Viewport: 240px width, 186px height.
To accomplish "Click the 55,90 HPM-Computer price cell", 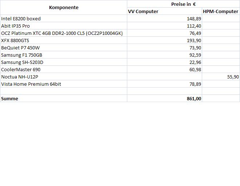I will click(221, 77).
